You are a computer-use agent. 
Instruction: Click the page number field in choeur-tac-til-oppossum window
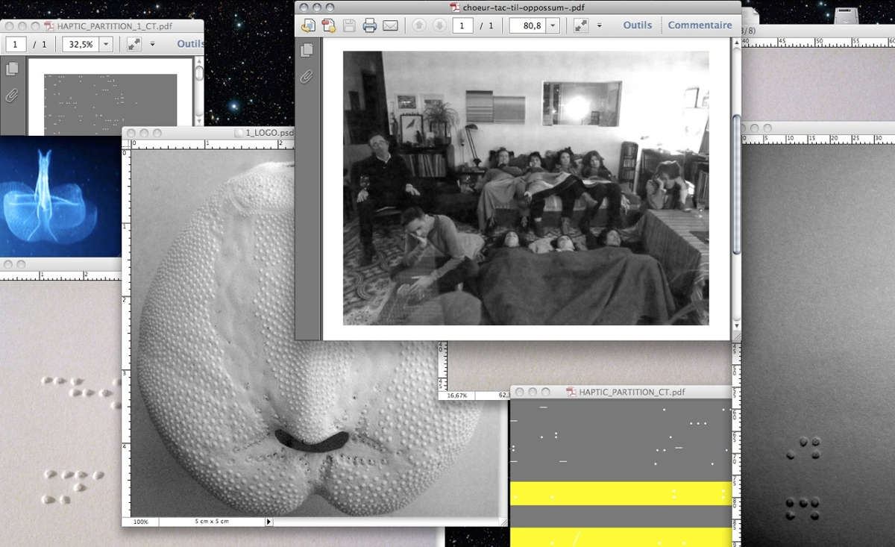pos(463,25)
